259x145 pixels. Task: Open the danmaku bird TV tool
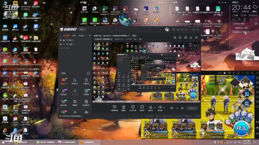pyautogui.click(x=75, y=103)
